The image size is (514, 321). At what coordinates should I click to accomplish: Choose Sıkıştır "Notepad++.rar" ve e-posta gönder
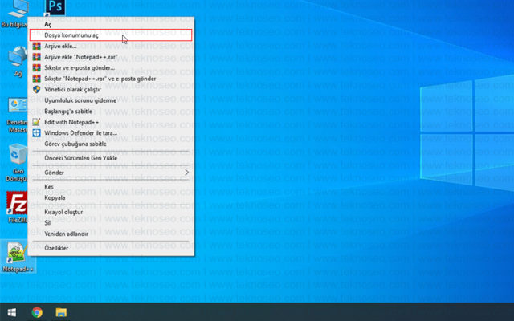click(111, 79)
